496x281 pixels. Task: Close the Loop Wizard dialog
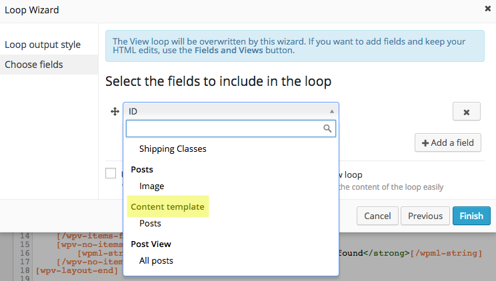tap(487, 9)
